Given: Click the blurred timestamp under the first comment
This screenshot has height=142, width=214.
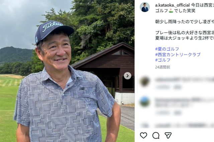Looking at the screenshot, I should (x=163, y=87).
